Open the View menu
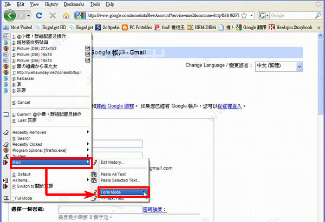Image resolution: width=325 pixels, height=222 pixels. (34, 4)
